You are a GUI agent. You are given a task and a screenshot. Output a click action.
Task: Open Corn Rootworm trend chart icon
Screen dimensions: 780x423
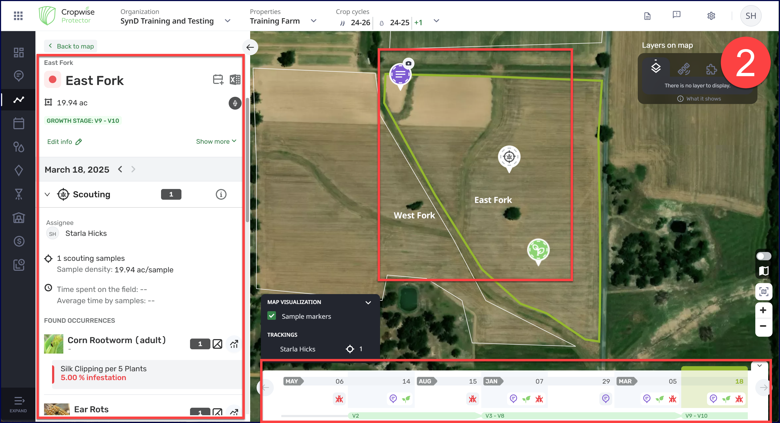point(234,344)
